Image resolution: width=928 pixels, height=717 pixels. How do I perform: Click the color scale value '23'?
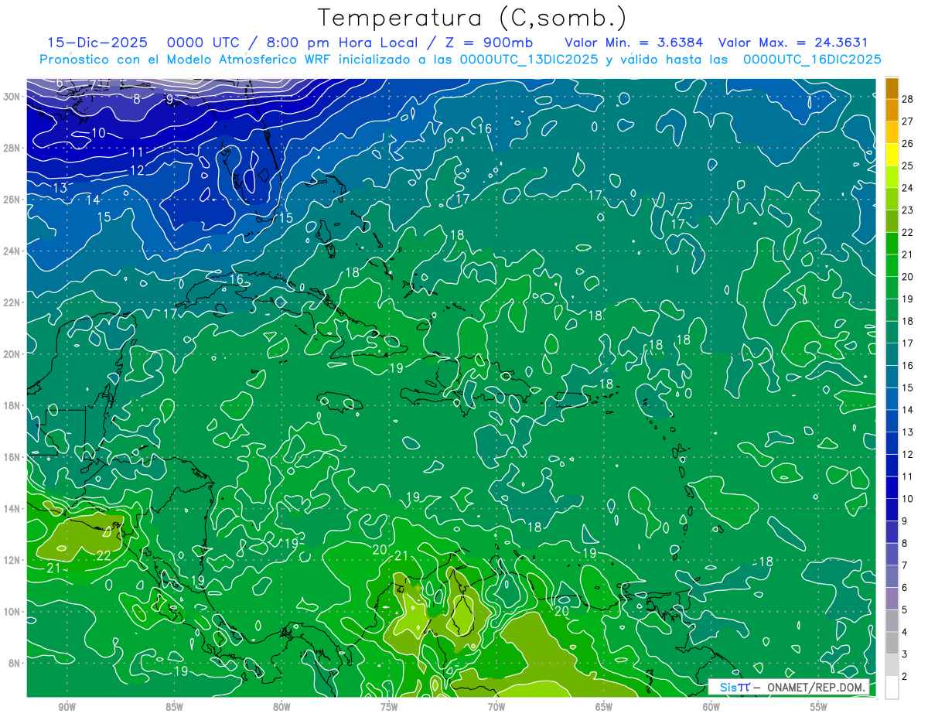point(908,210)
